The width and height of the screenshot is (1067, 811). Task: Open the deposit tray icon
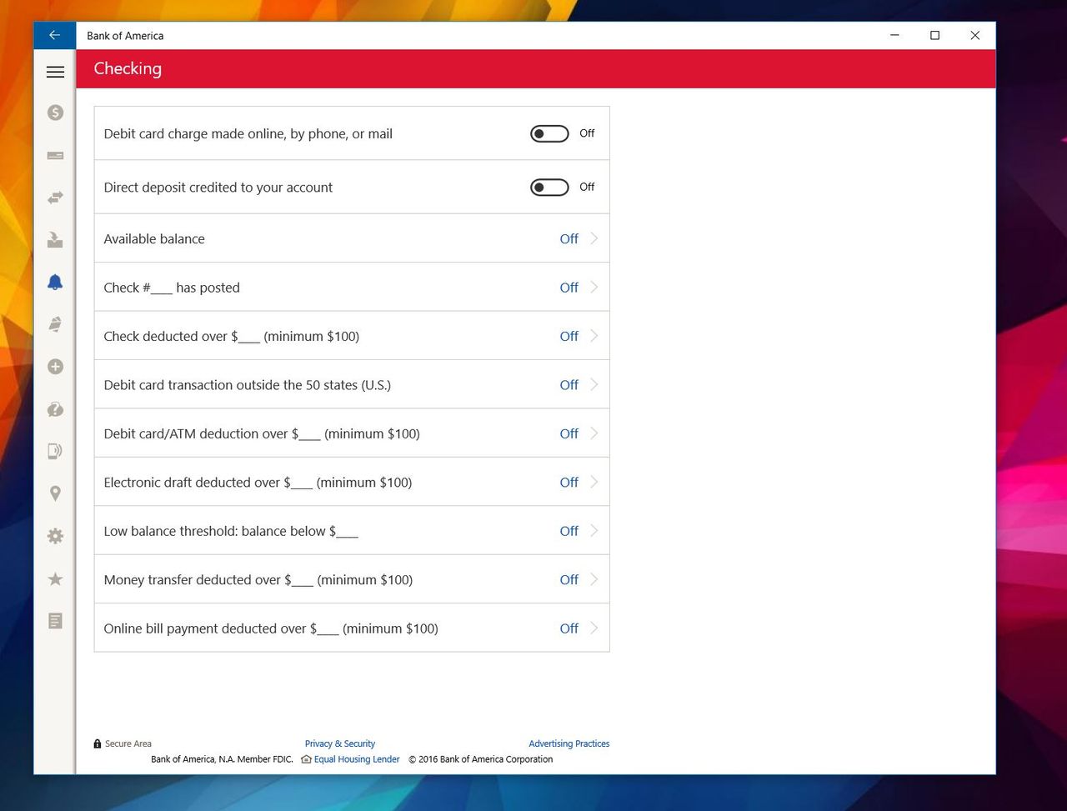coord(55,240)
